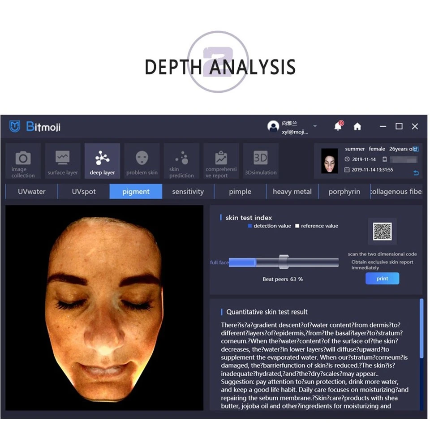Expand the account dropdown arrow

[x=315, y=126]
